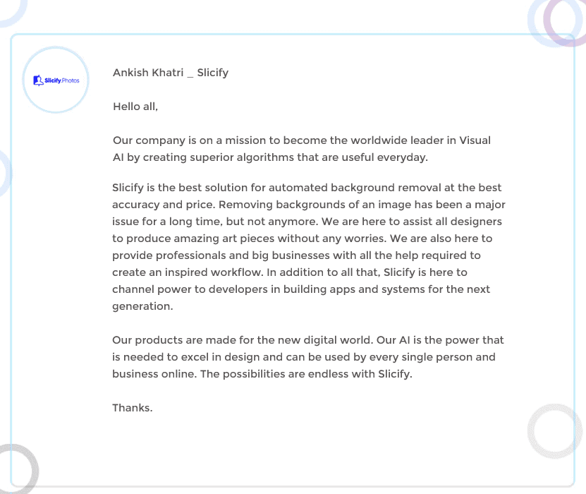This screenshot has width=586, height=494.
Task: Click the gray decorative ring at bottom right
Action: coord(531,430)
